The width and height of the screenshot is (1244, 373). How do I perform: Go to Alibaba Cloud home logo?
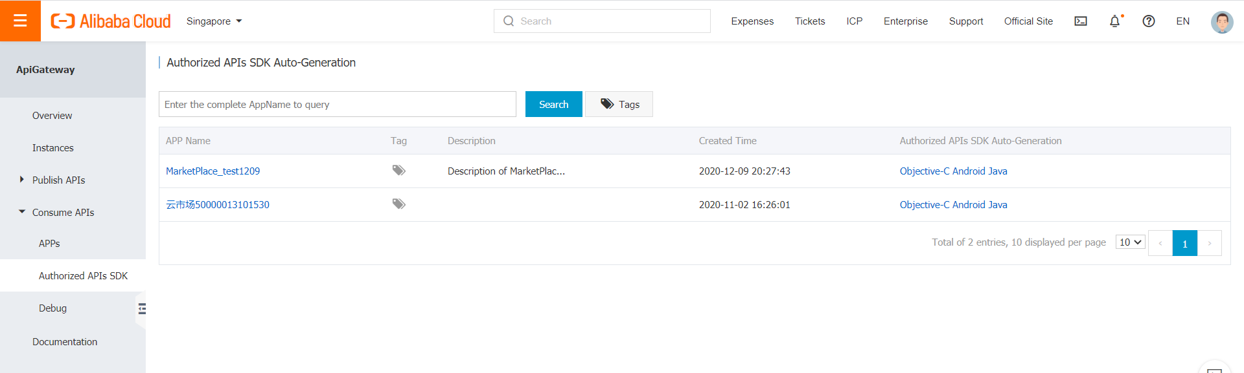click(111, 21)
